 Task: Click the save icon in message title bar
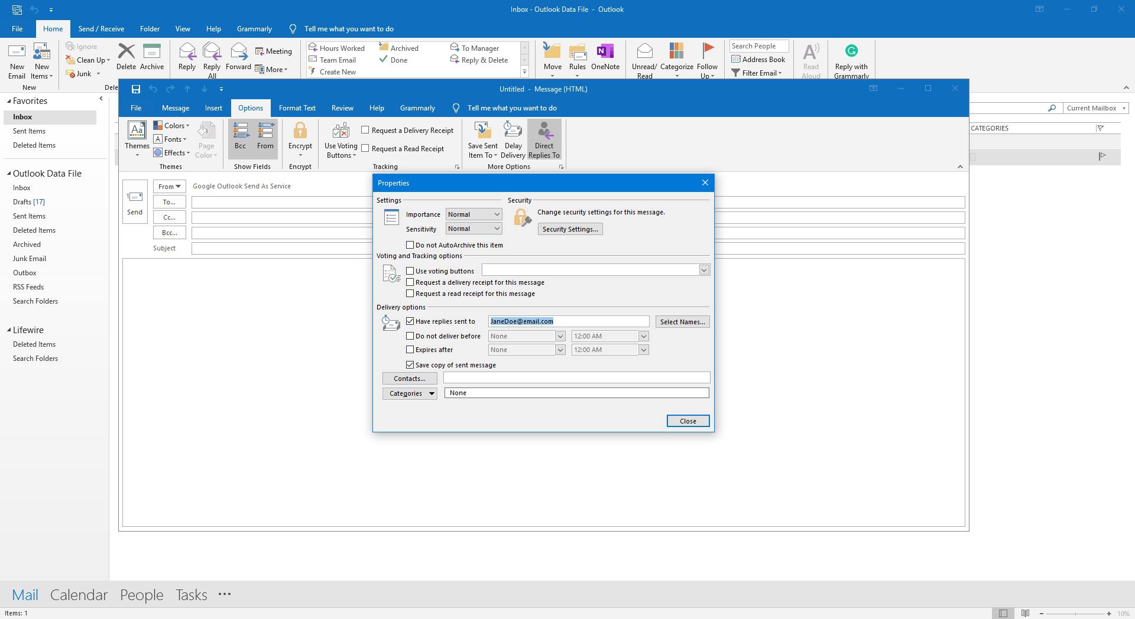click(x=135, y=89)
